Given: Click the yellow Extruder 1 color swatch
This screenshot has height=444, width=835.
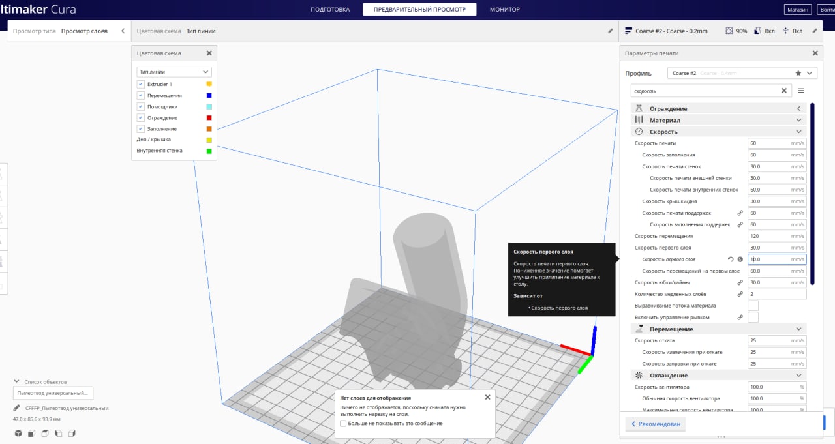Looking at the screenshot, I should tap(209, 84).
